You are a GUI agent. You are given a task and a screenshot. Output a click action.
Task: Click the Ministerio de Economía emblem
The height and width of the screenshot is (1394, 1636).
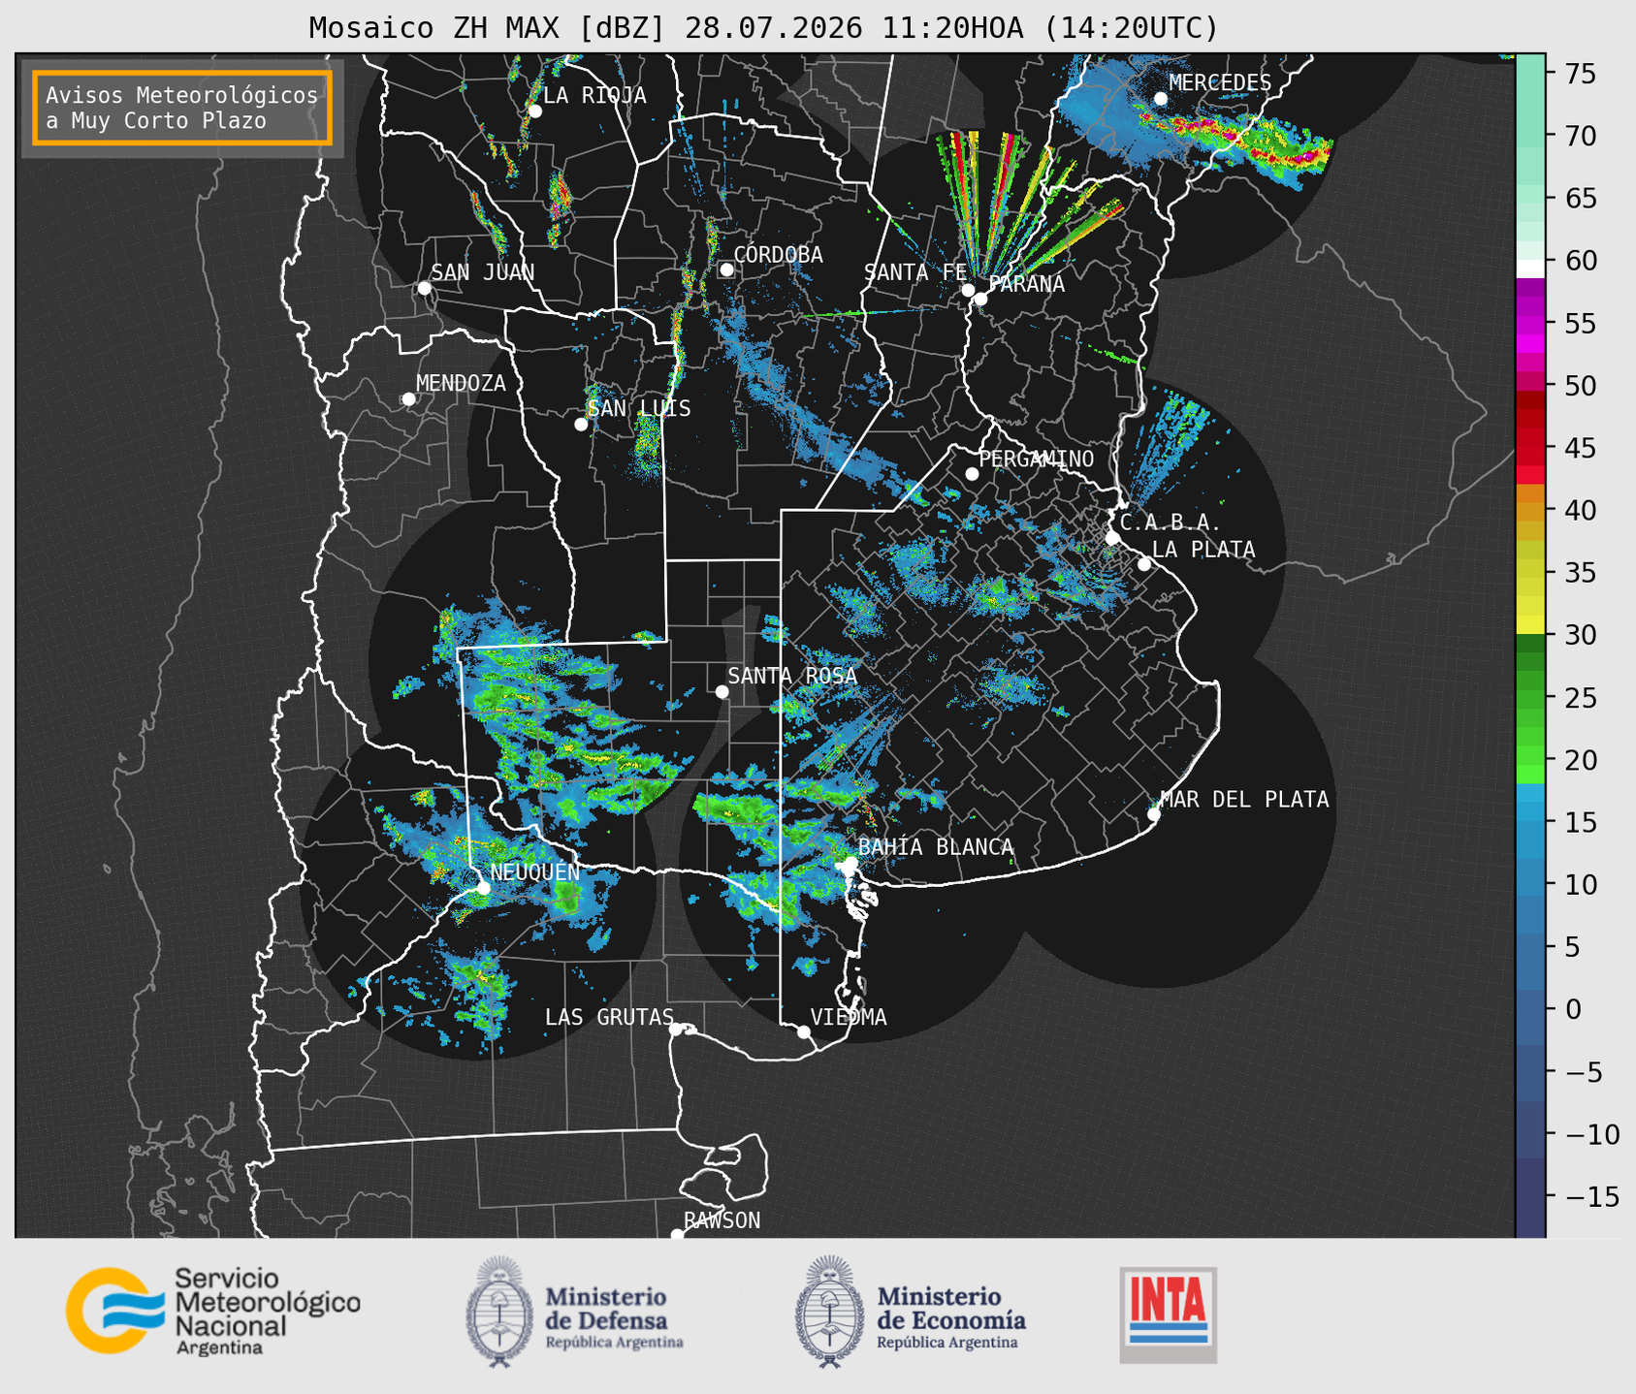coord(828,1312)
